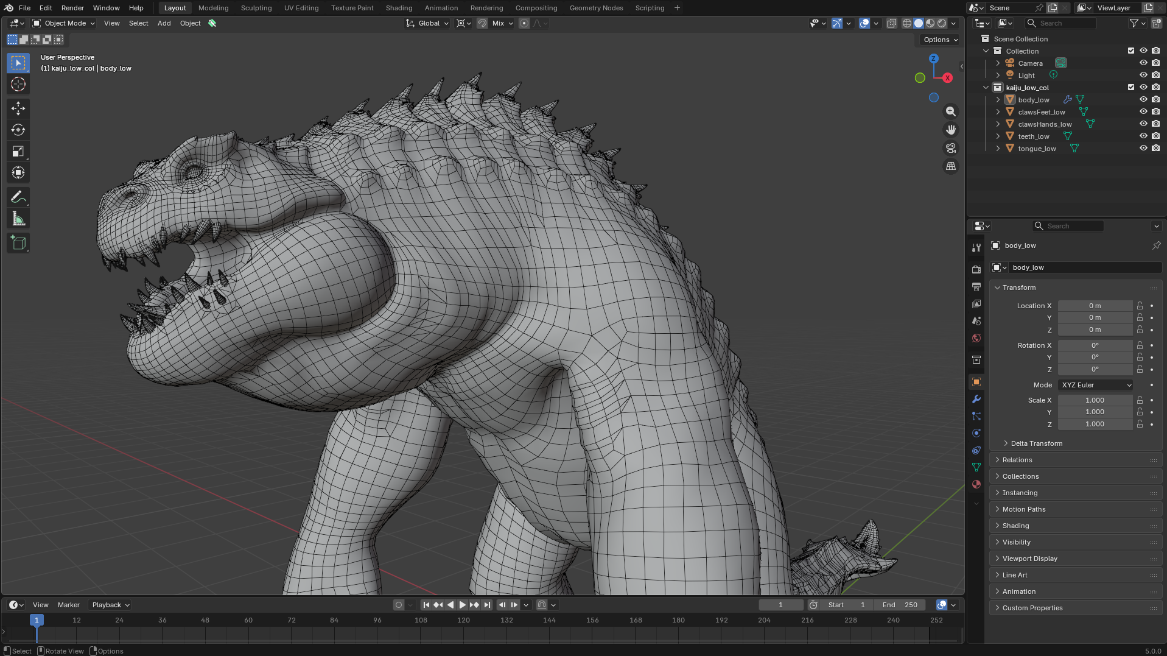Jump to the last frame
The height and width of the screenshot is (656, 1167).
[487, 605]
